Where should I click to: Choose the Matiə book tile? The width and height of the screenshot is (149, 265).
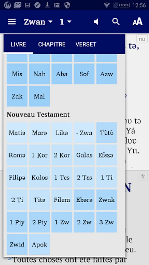(x=17, y=133)
